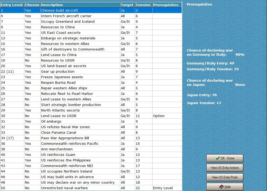The width and height of the screenshot is (267, 191).
Task: Select Pass War Appropriations Bill
Action: pos(91,138)
